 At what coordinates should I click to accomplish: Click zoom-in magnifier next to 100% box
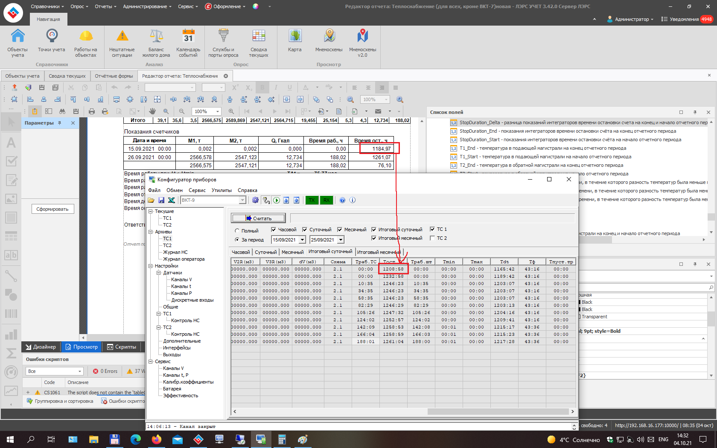pos(231,111)
